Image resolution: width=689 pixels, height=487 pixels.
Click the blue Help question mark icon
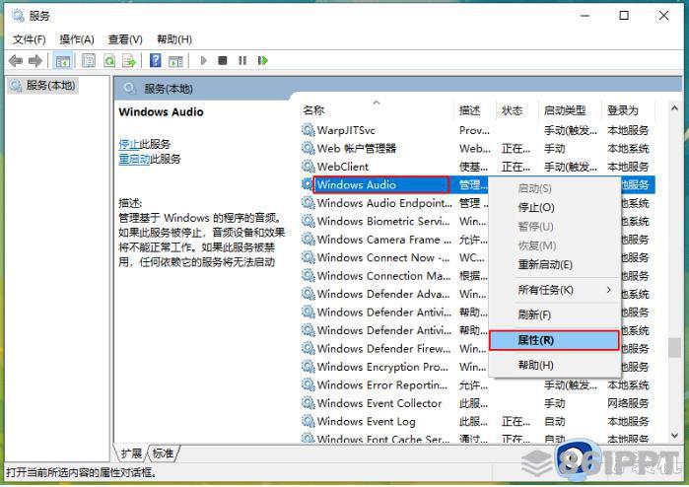pyautogui.click(x=156, y=61)
